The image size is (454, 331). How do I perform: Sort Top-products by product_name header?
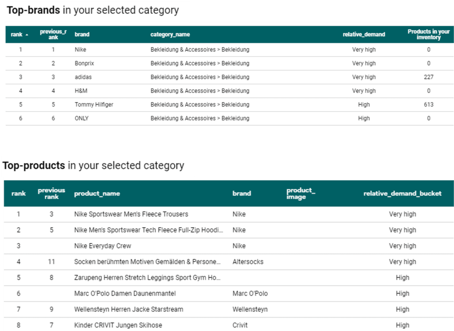point(97,193)
